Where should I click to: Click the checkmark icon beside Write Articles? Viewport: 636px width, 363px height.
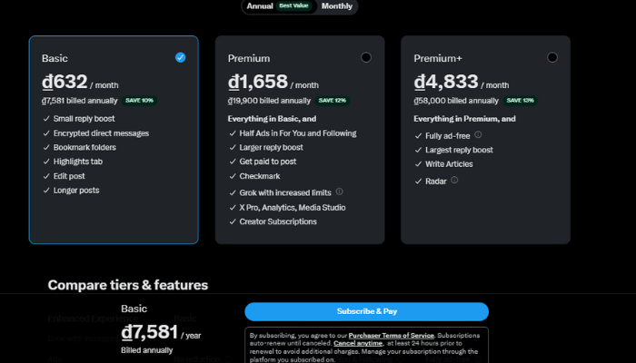[x=418, y=164]
